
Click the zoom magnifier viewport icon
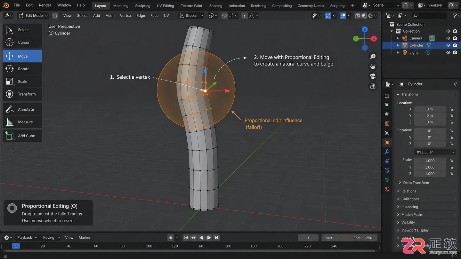click(373, 57)
